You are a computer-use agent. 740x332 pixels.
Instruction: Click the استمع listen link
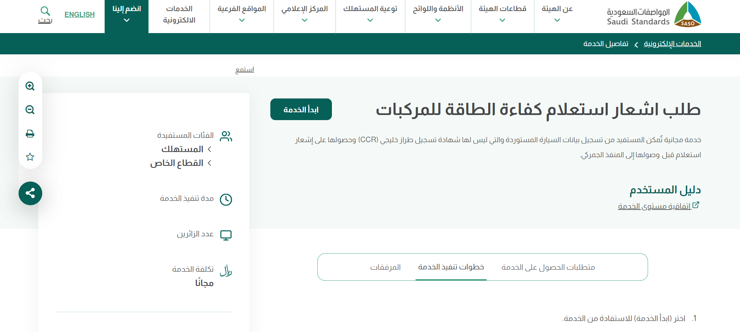click(245, 69)
